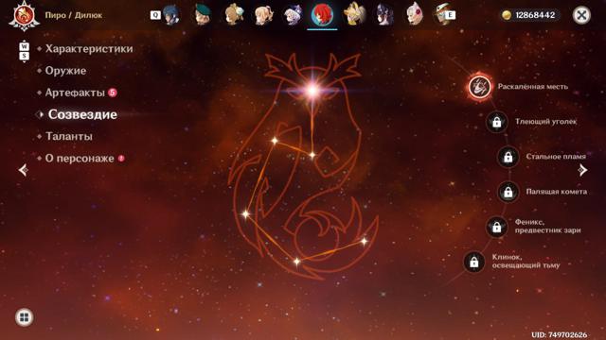Click the bright top star of constellation
The image size is (606, 340).
[x=312, y=91]
